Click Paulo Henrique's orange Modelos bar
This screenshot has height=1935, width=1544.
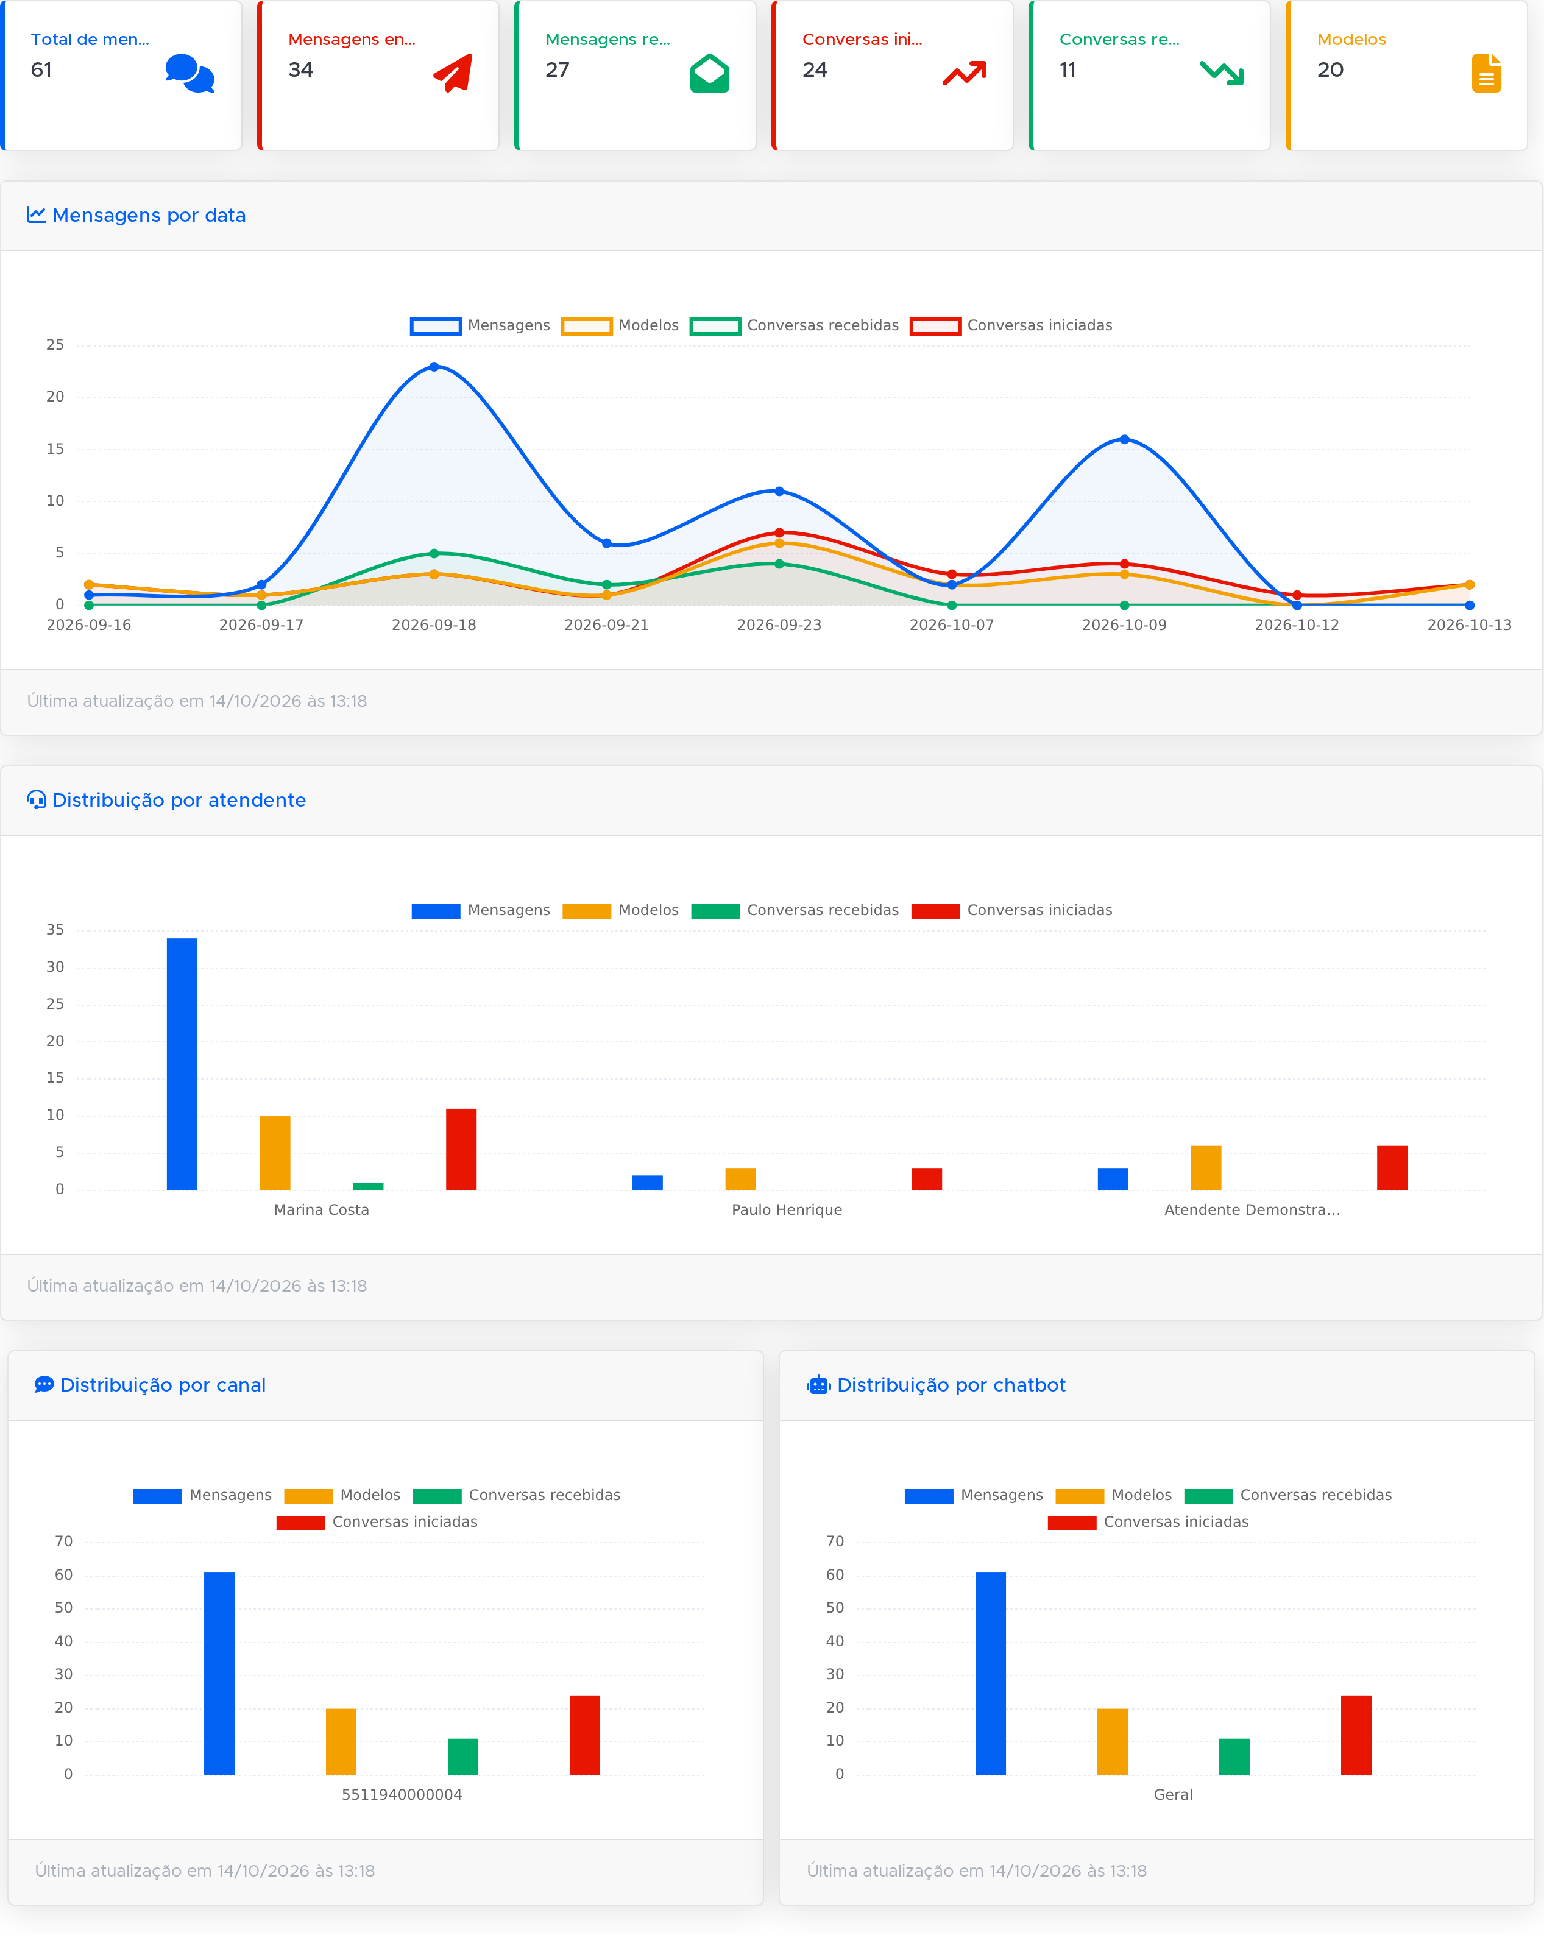[x=740, y=1180]
